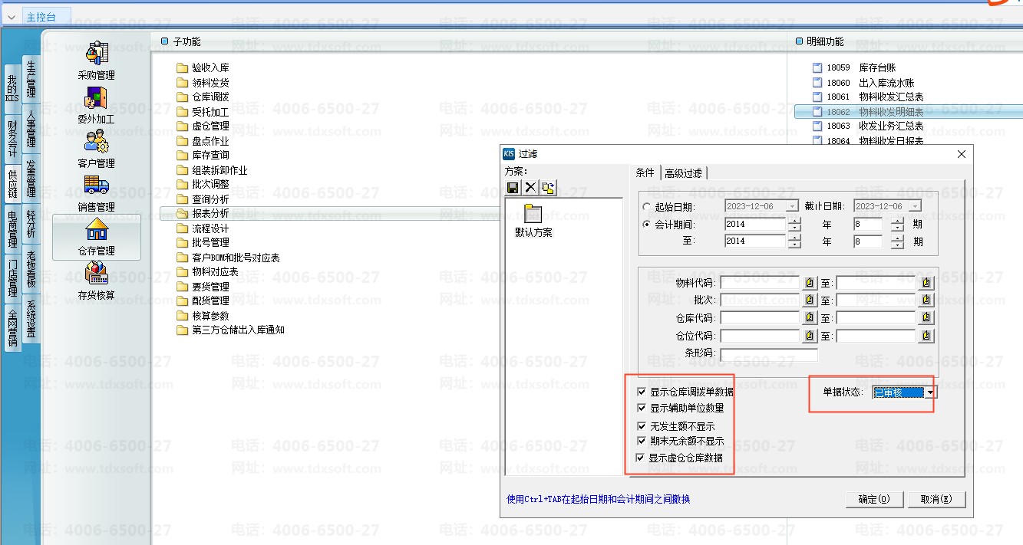
Task: Open lookup for ending 仓位代码 field
Action: point(926,336)
